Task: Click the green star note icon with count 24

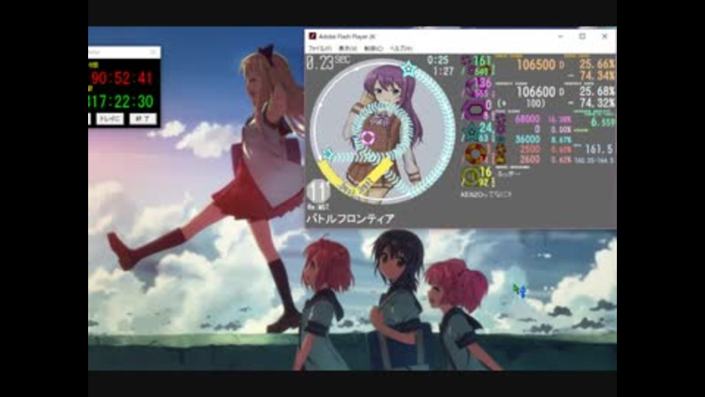Action: (x=472, y=132)
